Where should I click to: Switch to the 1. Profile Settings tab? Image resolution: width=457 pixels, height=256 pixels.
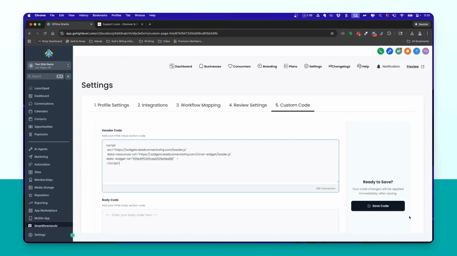coord(112,105)
